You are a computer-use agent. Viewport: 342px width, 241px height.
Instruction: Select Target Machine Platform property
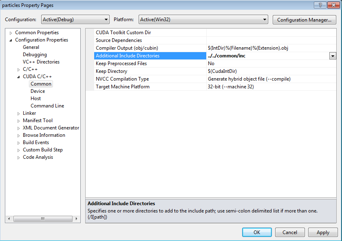pyautogui.click(x=150, y=87)
